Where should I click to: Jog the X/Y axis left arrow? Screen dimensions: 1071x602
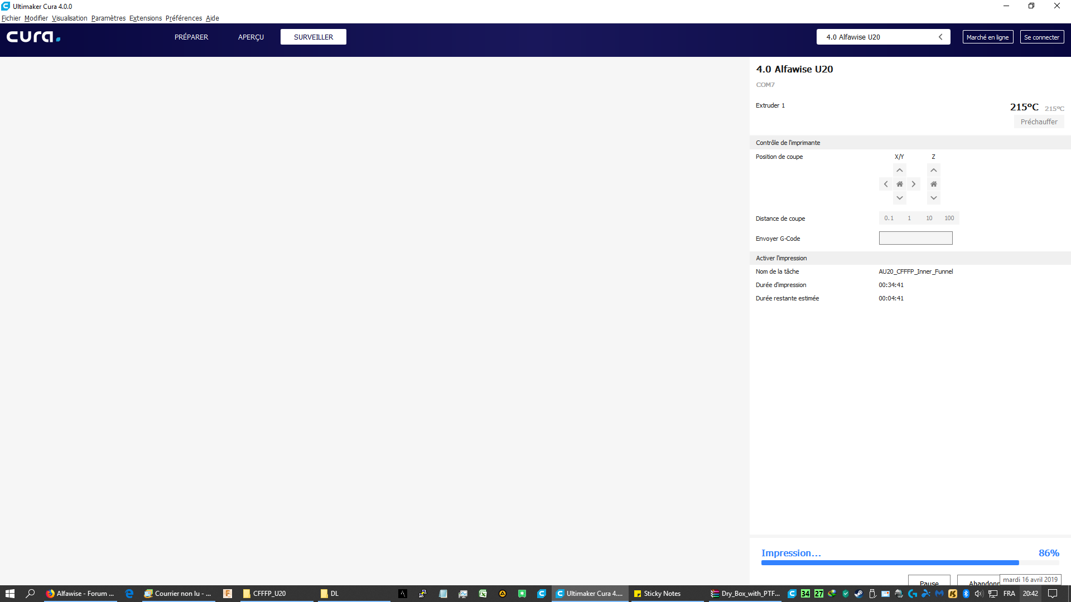coord(886,184)
